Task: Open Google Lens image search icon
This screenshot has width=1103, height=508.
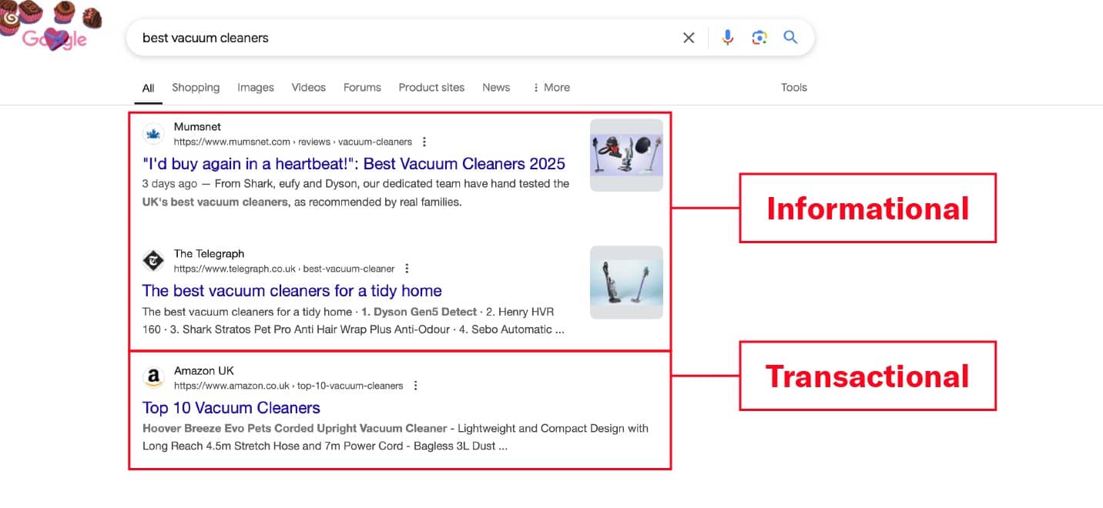Action: tap(759, 38)
